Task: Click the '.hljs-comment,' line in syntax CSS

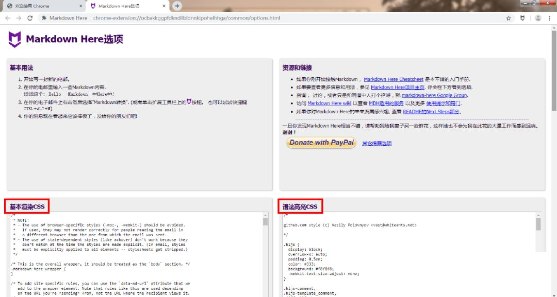Action: [x=300, y=288]
